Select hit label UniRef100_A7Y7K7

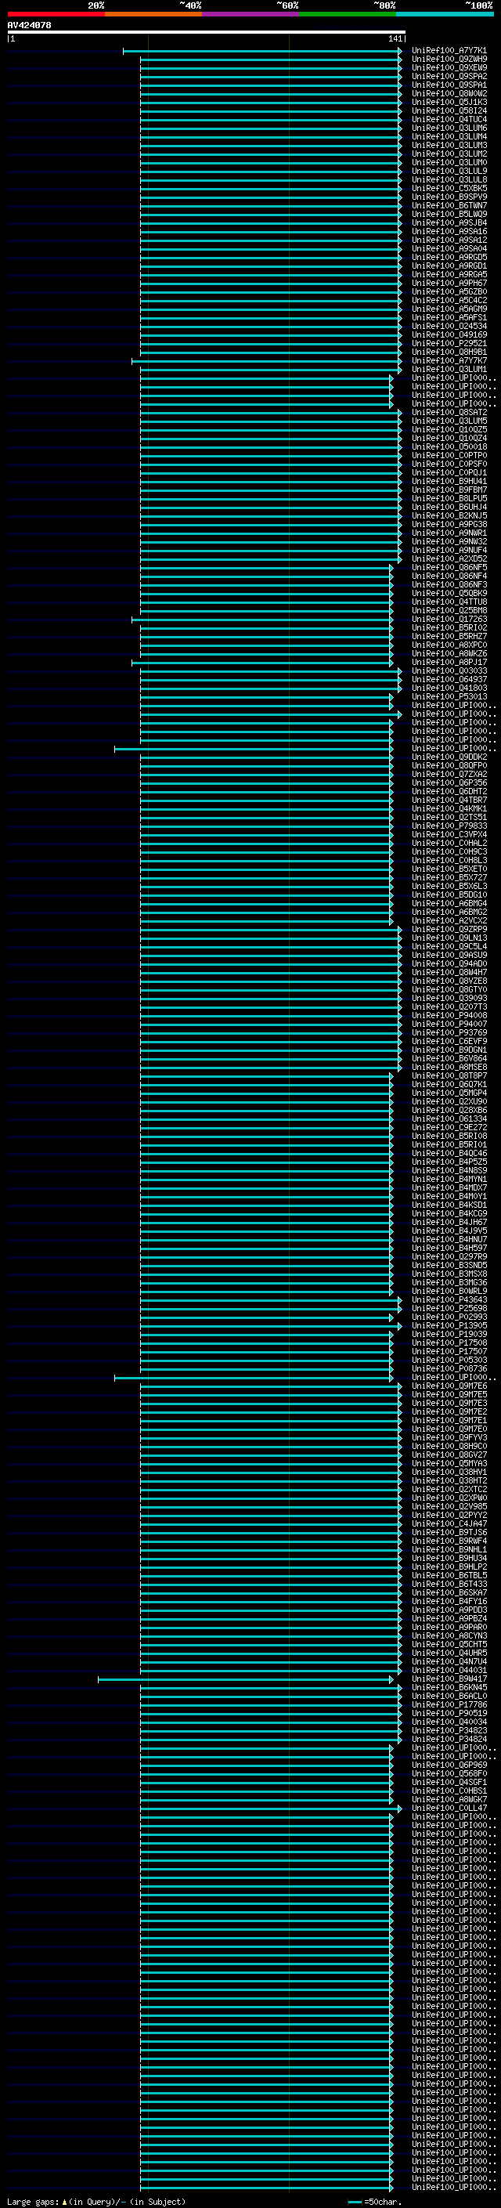[449, 361]
